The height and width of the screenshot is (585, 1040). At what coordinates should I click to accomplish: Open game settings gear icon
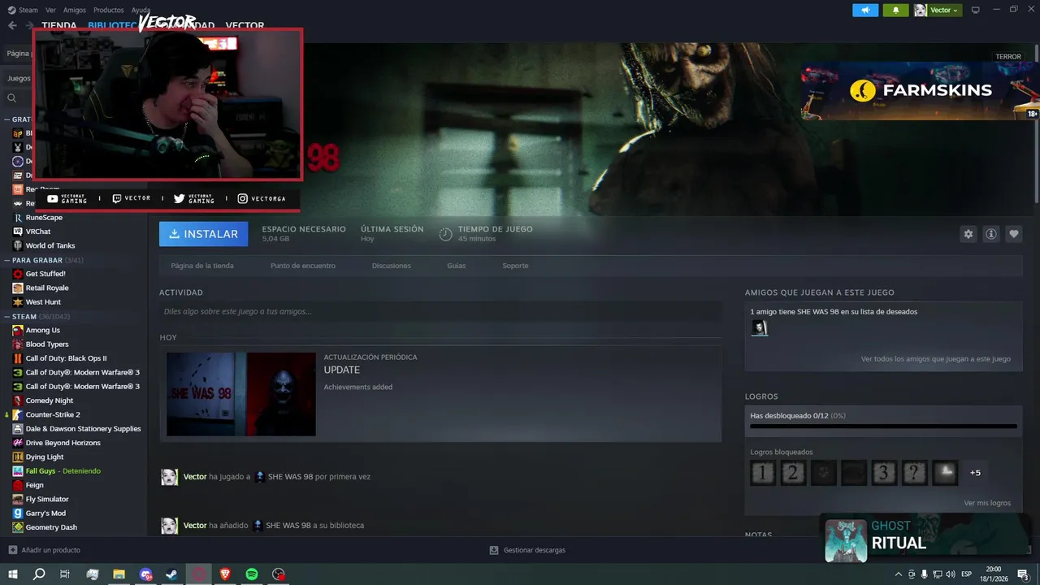(x=968, y=234)
